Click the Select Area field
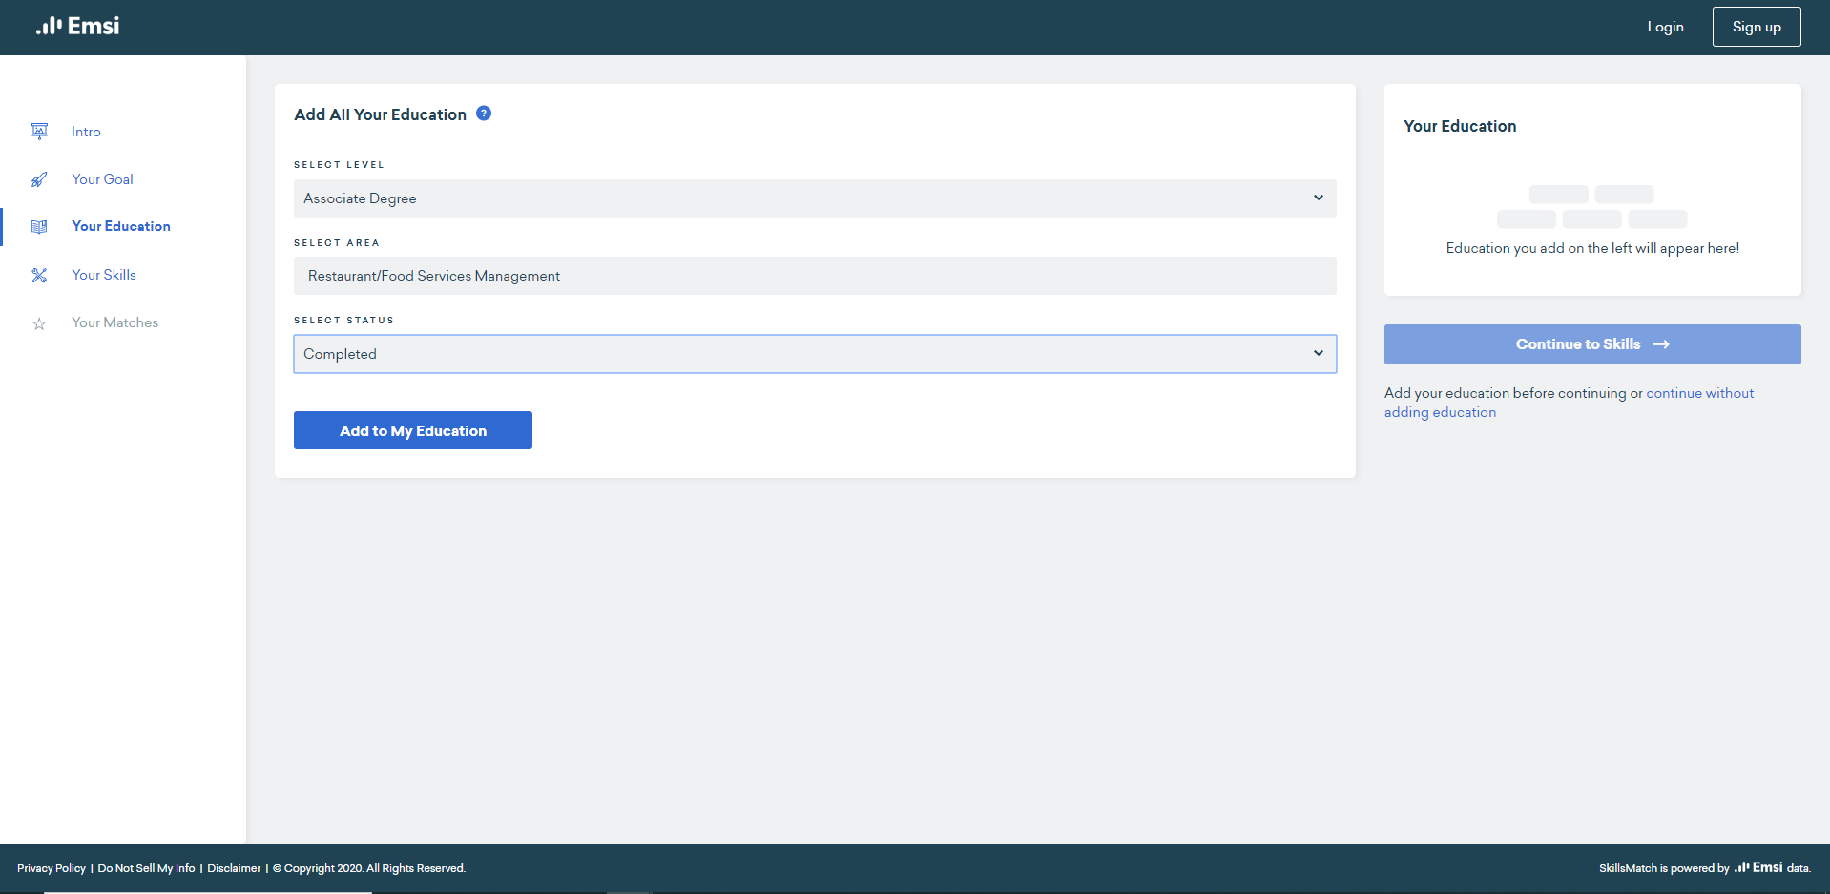The width and height of the screenshot is (1830, 894). click(814, 276)
